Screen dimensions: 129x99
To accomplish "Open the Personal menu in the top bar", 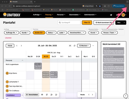I will pos(61,15).
